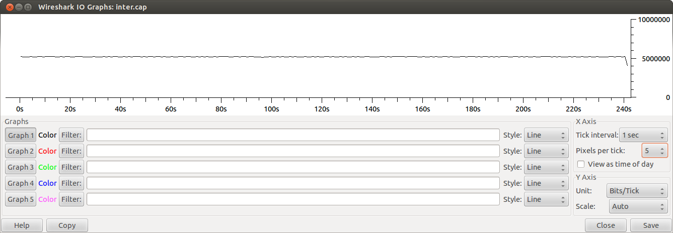Open the Y Axis Unit dropdown
The width and height of the screenshot is (673, 233).
click(637, 191)
